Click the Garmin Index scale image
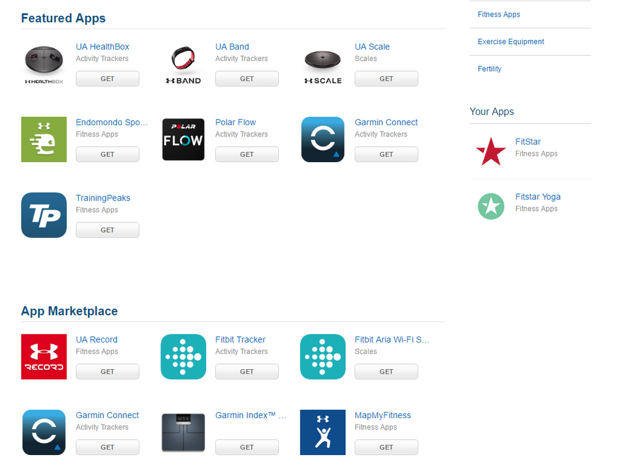Image resolution: width=636 pixels, height=469 pixels. (x=183, y=432)
